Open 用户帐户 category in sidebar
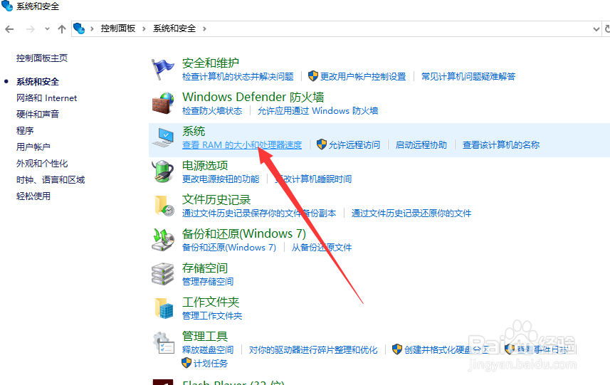 click(x=33, y=147)
